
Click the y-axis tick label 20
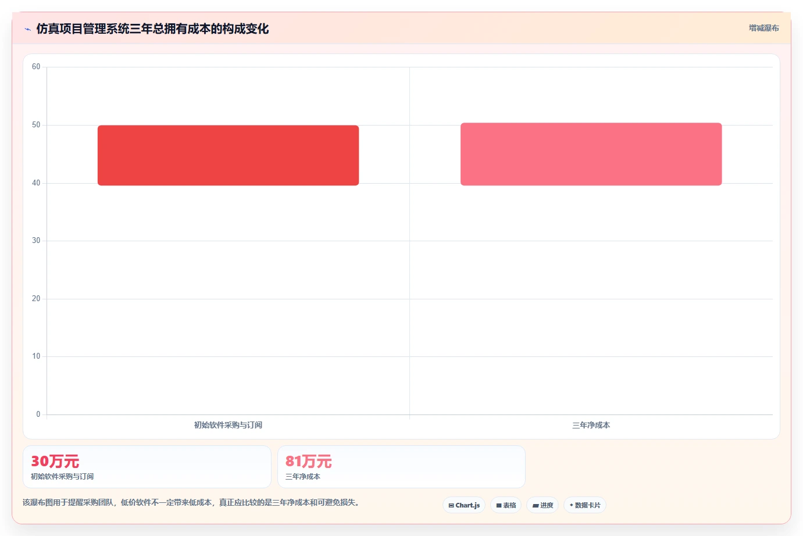coord(36,299)
